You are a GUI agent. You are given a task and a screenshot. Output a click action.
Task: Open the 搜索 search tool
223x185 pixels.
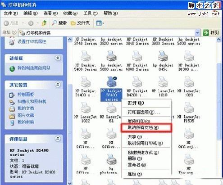tap(59, 23)
